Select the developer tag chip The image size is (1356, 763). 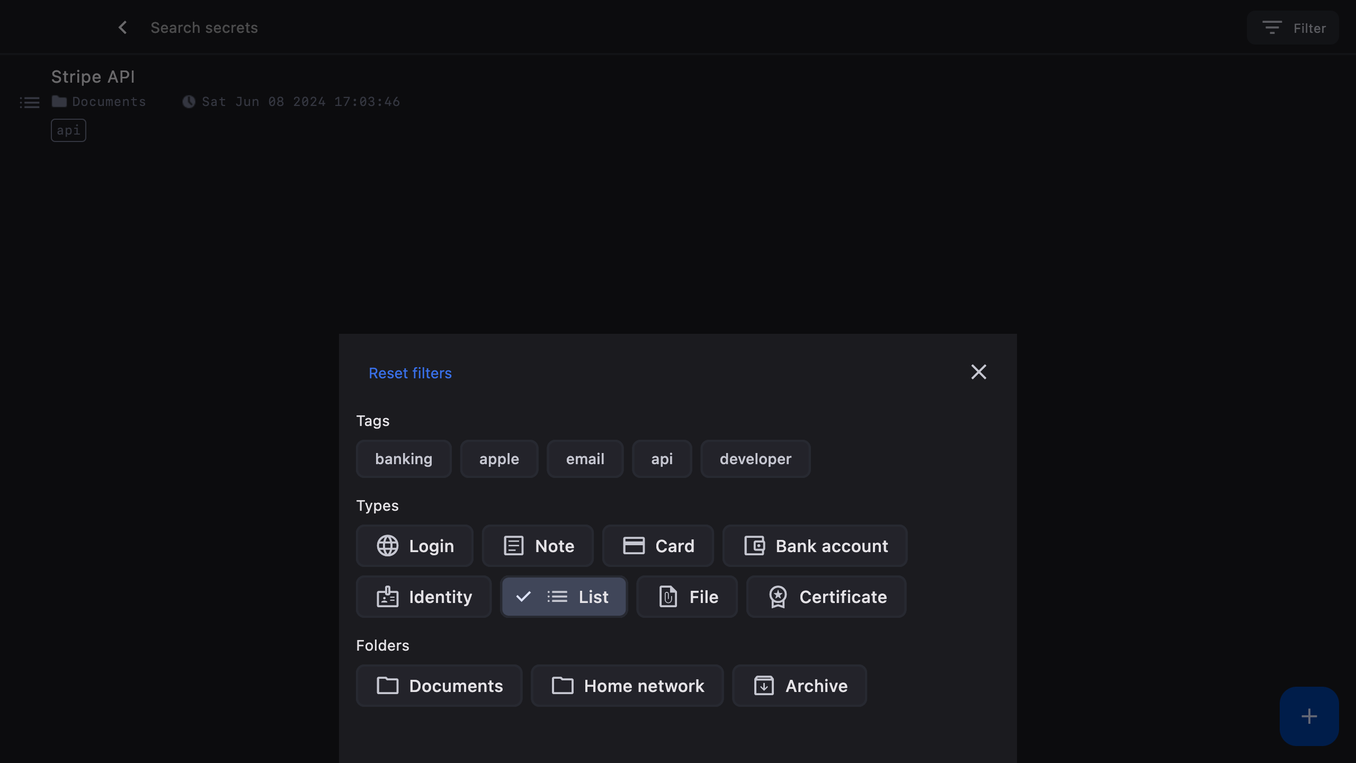point(755,459)
